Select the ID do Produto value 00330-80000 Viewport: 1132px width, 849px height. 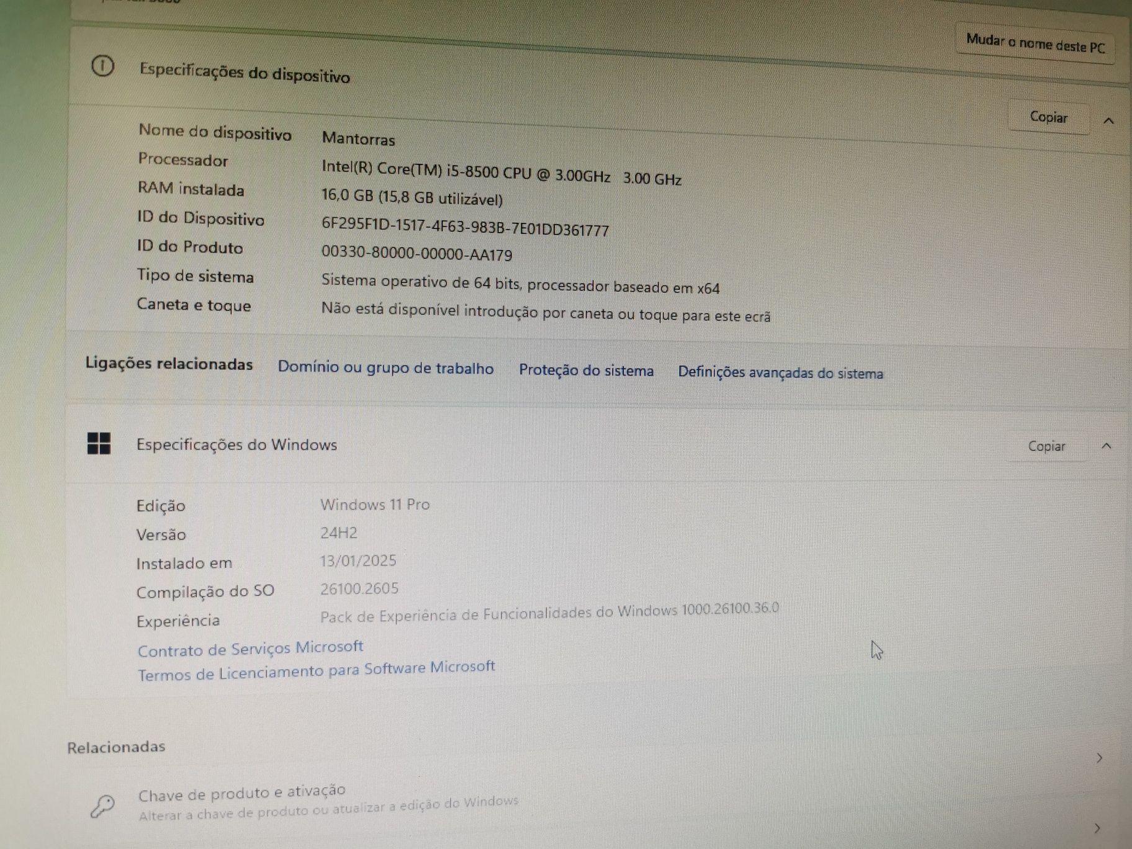[416, 253]
